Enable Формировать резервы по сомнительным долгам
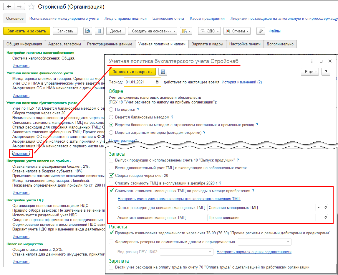This screenshot has height=275, width=338. pyautogui.click(x=111, y=242)
